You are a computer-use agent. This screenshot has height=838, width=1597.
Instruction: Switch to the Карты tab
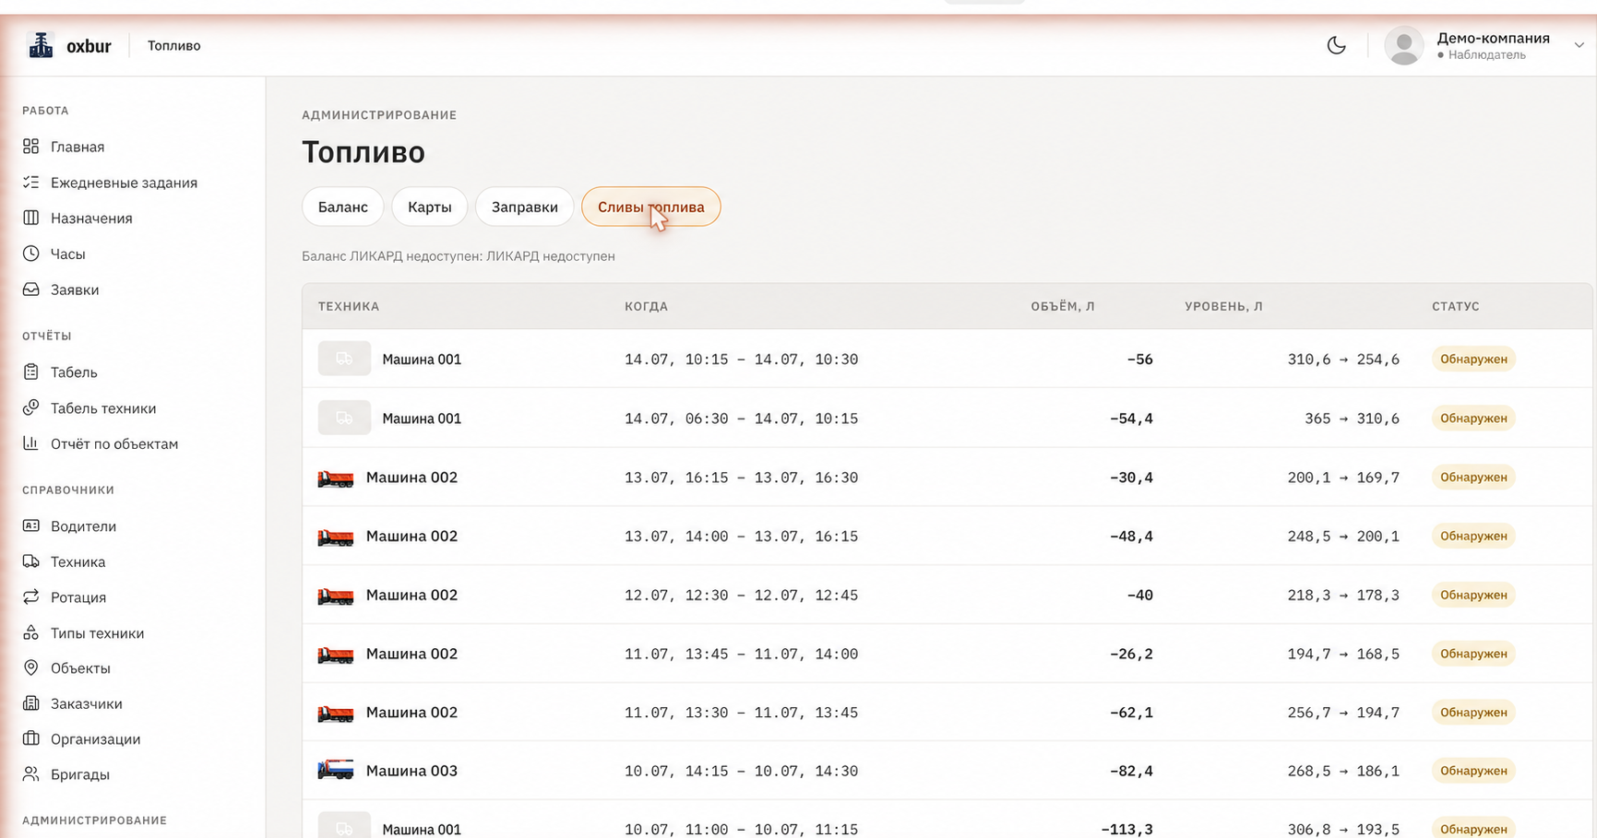click(430, 207)
